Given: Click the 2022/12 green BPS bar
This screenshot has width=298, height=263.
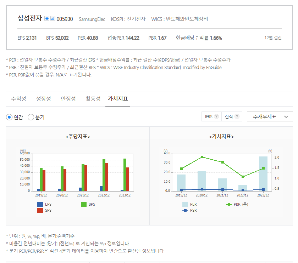Looking at the screenshot, I should click(x=104, y=175).
